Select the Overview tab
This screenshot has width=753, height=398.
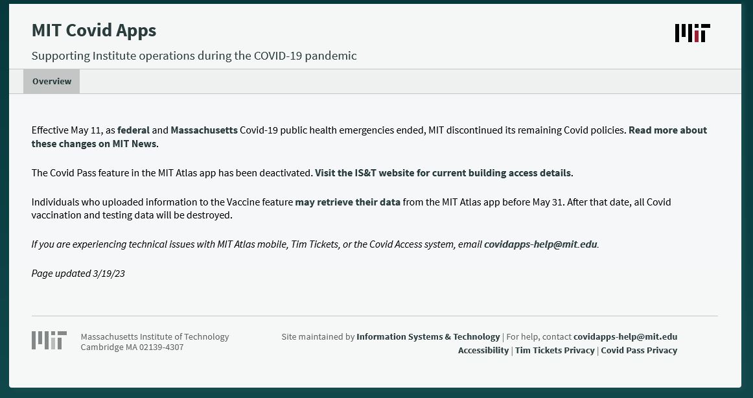pos(51,81)
